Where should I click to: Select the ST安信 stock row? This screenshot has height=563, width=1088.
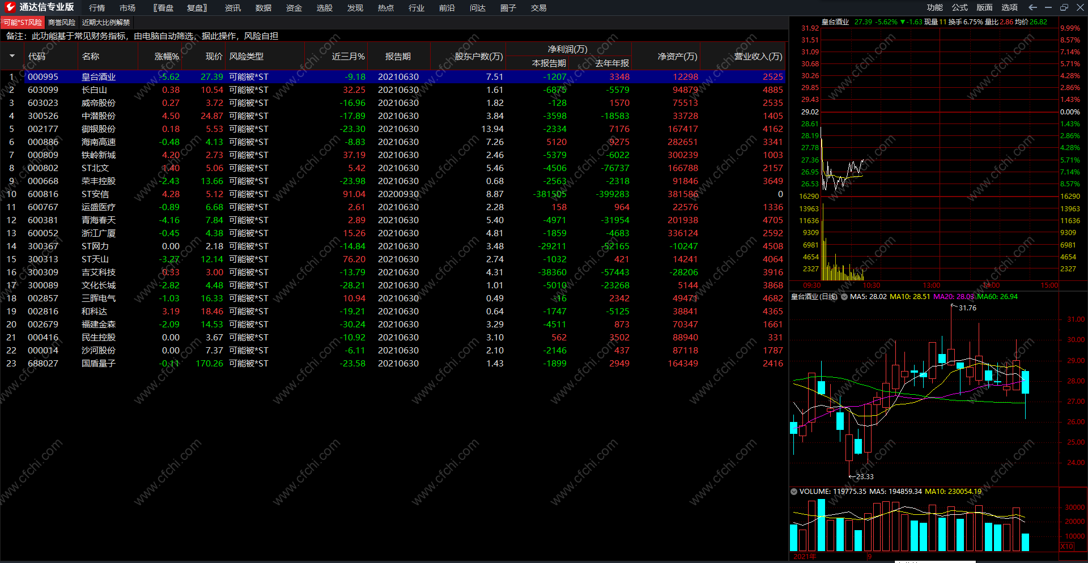[x=393, y=194]
